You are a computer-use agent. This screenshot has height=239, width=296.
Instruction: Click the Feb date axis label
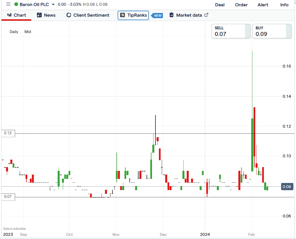click(252, 234)
